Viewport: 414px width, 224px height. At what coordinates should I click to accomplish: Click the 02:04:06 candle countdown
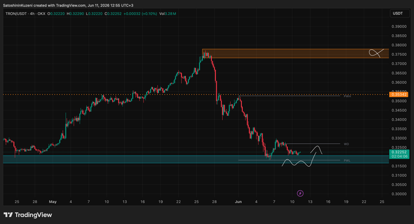(399, 157)
